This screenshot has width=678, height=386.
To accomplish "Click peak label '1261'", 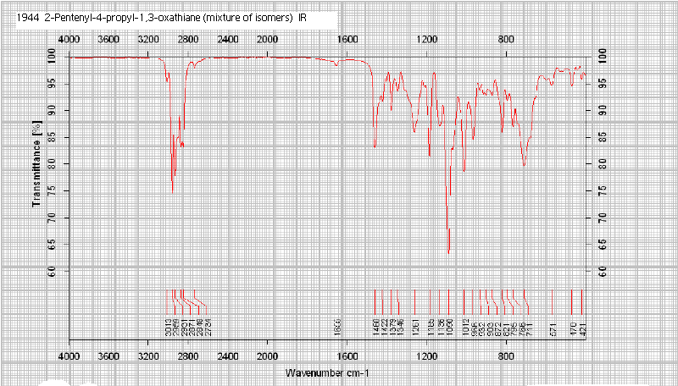I will tap(414, 329).
